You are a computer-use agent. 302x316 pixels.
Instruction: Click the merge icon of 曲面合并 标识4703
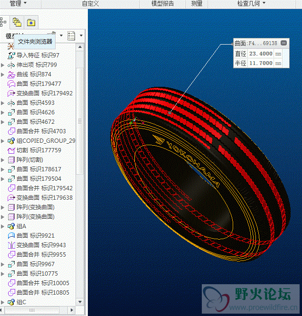11,131
